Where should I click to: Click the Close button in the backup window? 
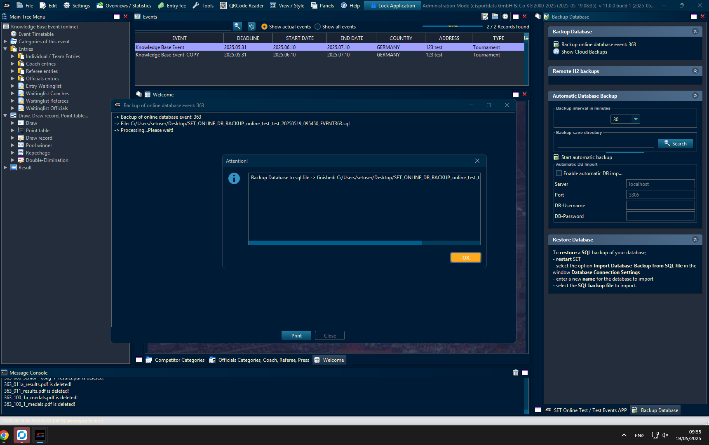[x=330, y=335]
